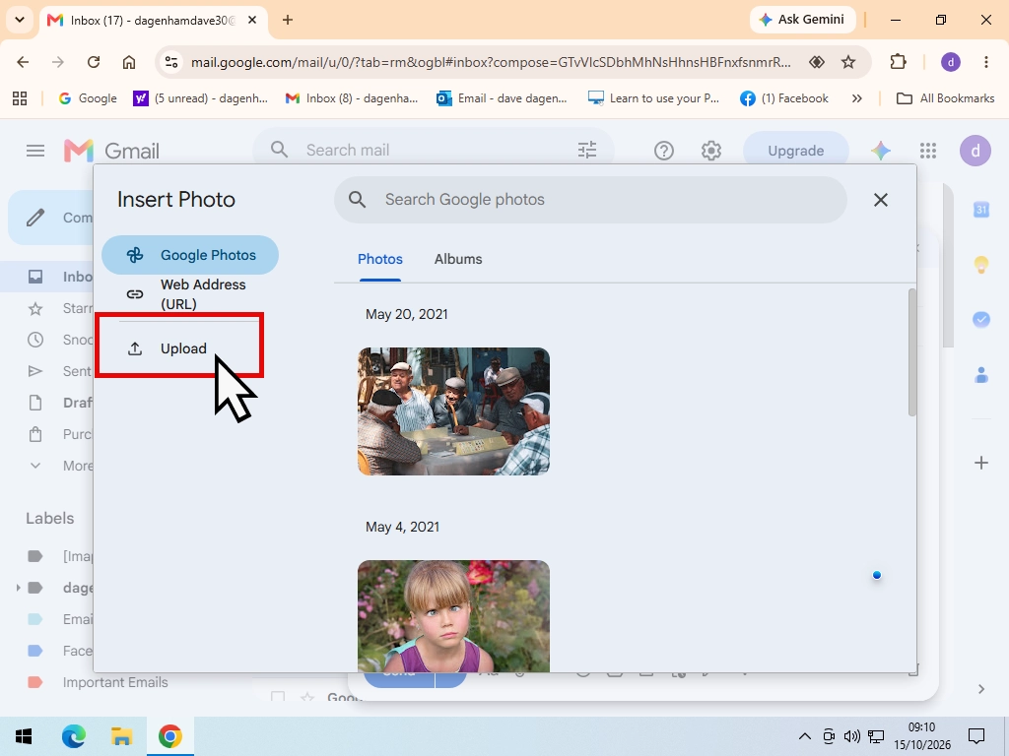Click the Upgrade button
Screen dimensions: 1009x756
click(x=795, y=151)
